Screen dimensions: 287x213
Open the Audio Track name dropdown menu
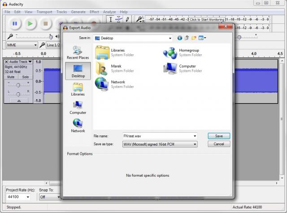coord(21,62)
